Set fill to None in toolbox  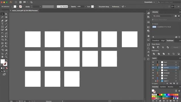click(x=7, y=68)
